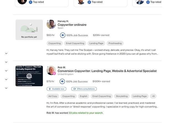Select Harvey's Landing Page skill tag
Screen dimensions: 173x123
[96, 43]
